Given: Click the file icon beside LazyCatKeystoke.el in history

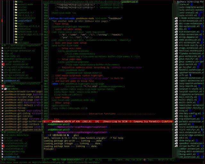Looking at the screenshot, I should click(x=3, y=146).
